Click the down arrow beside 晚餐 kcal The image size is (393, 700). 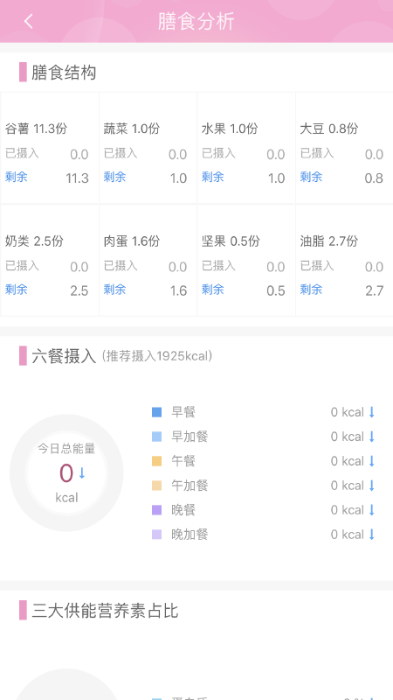point(372,510)
